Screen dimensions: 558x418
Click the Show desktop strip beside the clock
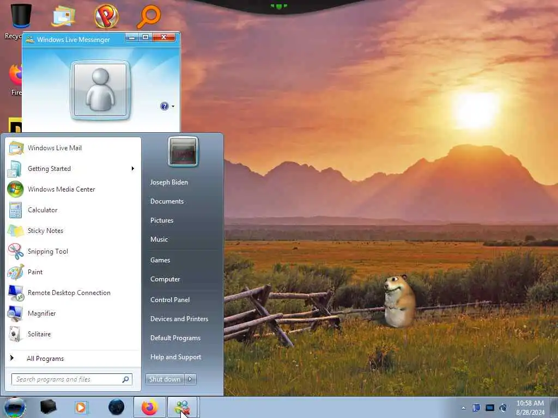pos(555,407)
